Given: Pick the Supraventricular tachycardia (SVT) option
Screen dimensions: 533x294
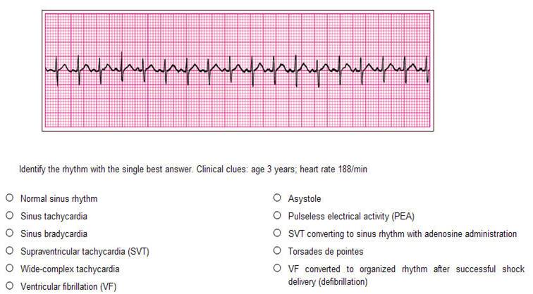Looking at the screenshot, I should tap(10, 250).
